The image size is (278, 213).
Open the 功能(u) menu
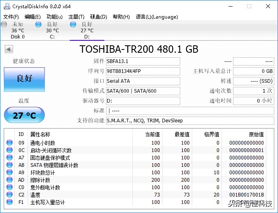click(x=54, y=17)
